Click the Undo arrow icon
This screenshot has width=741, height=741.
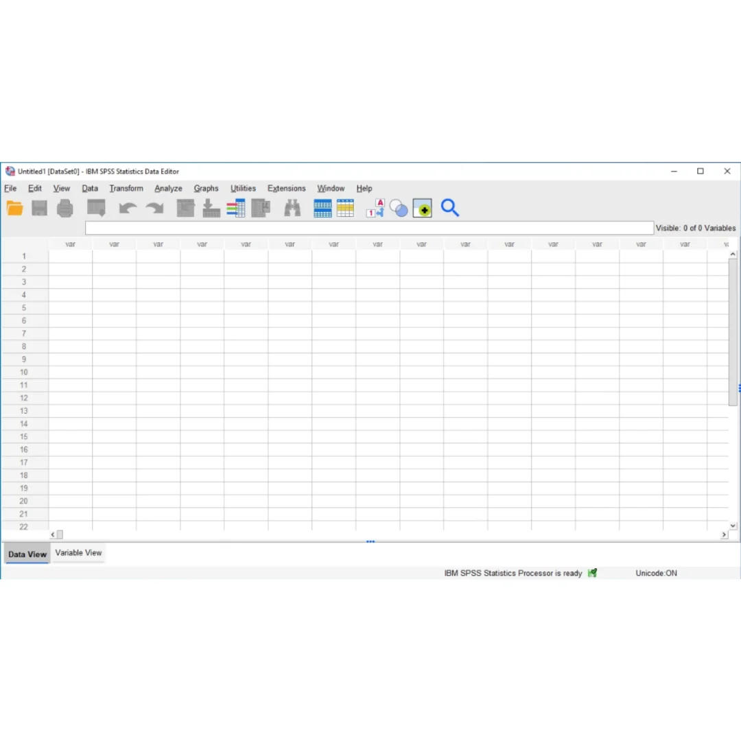point(128,208)
